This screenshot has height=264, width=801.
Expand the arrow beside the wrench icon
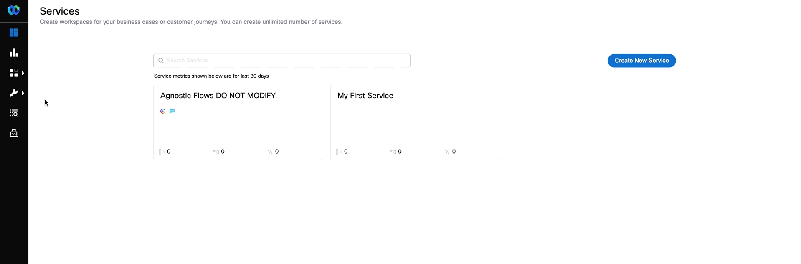click(x=23, y=93)
